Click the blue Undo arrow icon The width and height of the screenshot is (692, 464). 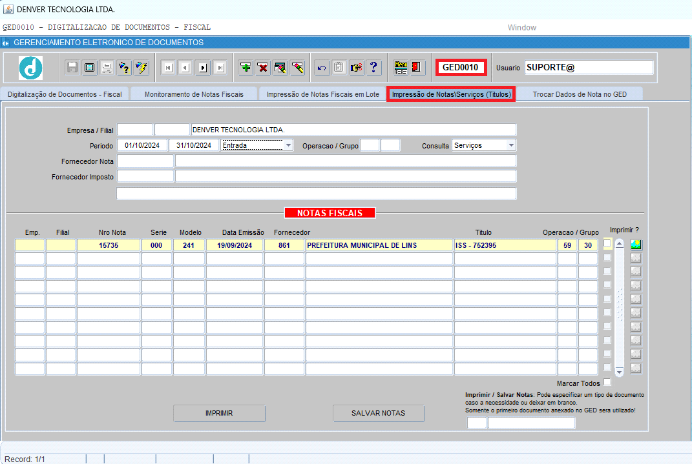[x=322, y=67]
